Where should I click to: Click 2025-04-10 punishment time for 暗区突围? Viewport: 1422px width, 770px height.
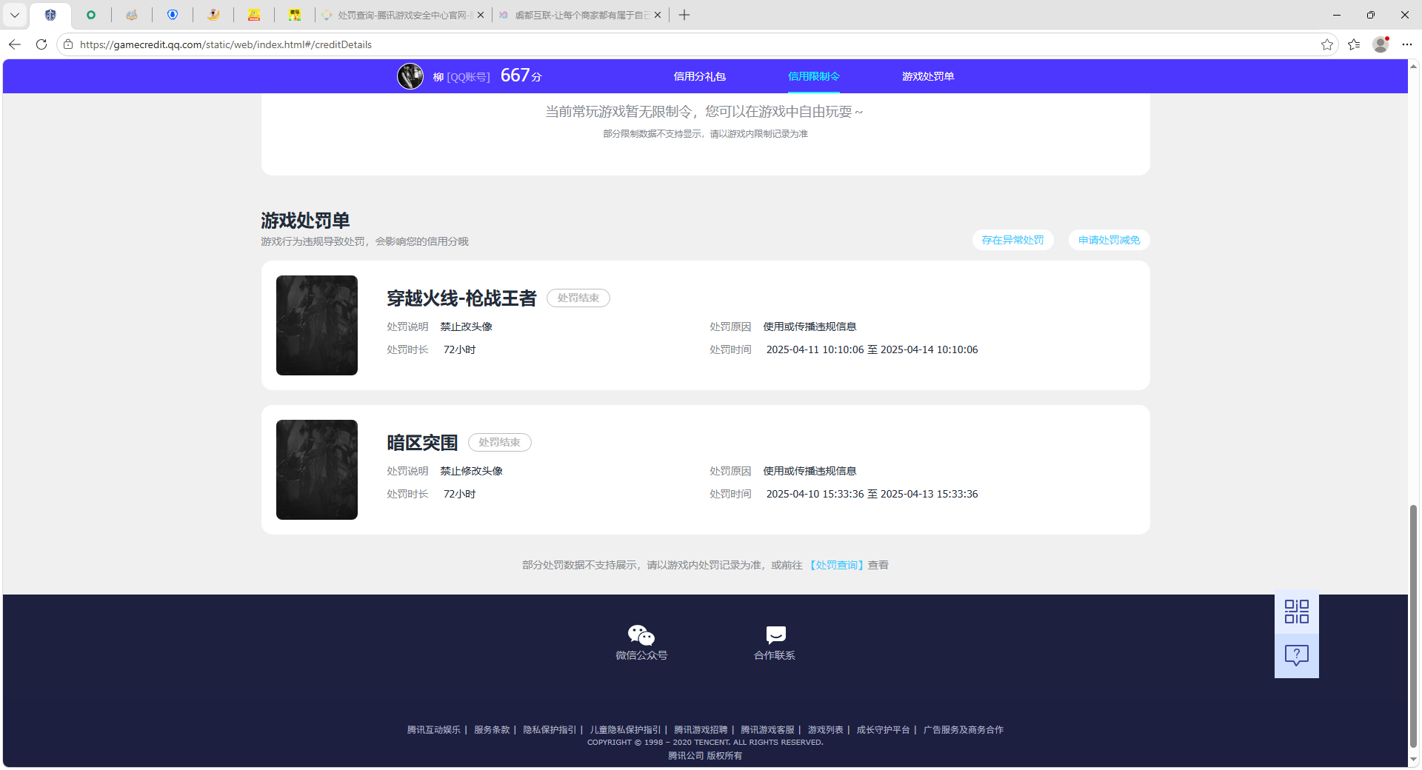[x=872, y=494]
